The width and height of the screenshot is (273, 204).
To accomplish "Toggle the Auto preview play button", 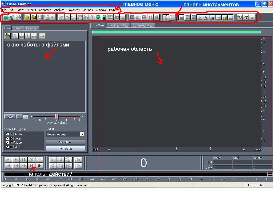I will pos(10,117).
